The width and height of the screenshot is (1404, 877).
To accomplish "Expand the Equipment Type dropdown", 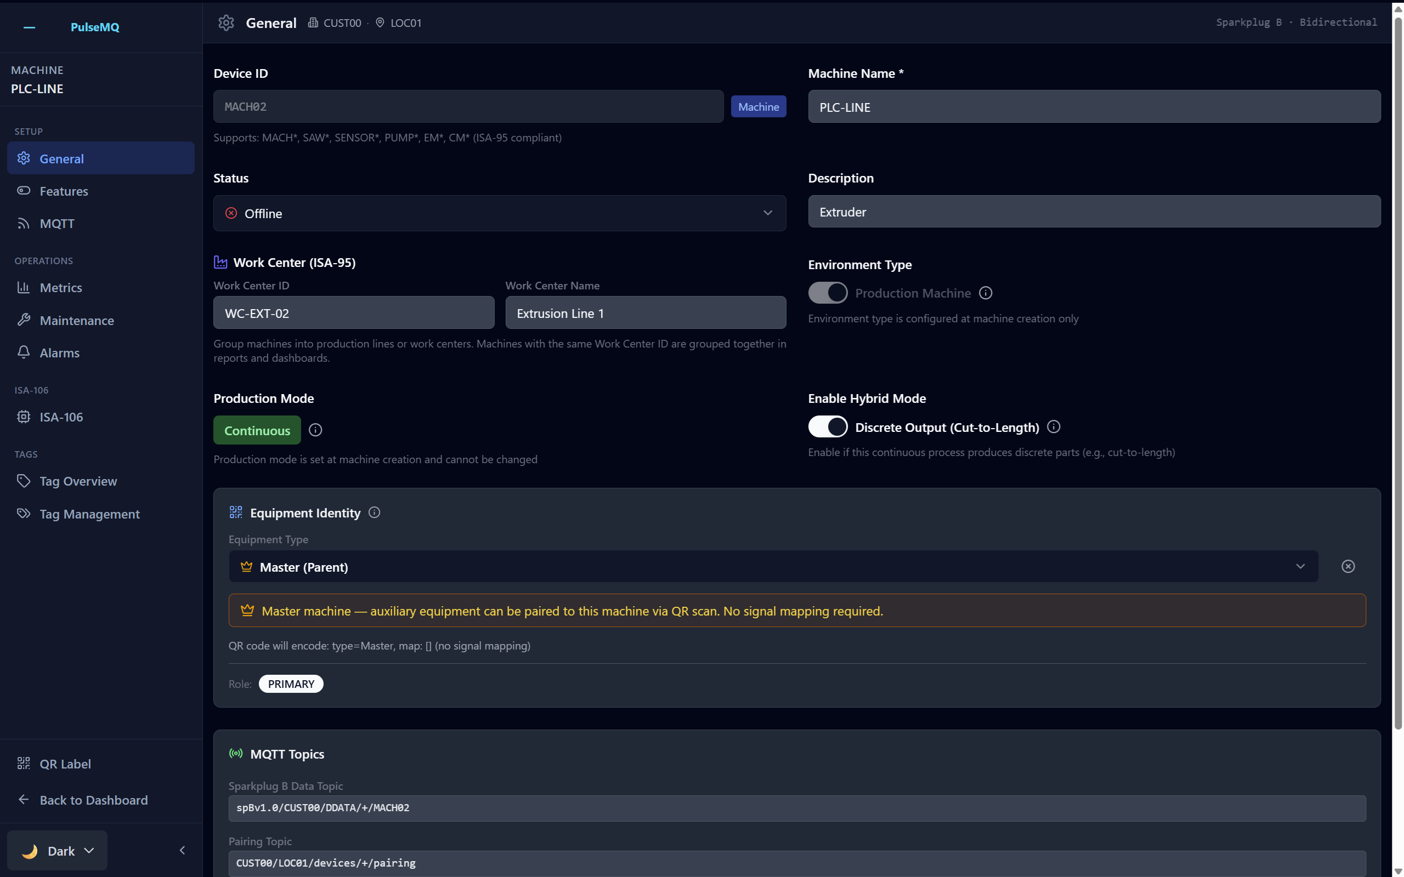I will [x=1300, y=567].
